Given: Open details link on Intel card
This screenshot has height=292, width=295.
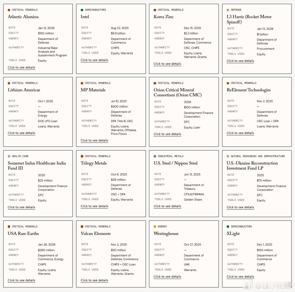Looking at the screenshot, I should [x=94, y=60].
